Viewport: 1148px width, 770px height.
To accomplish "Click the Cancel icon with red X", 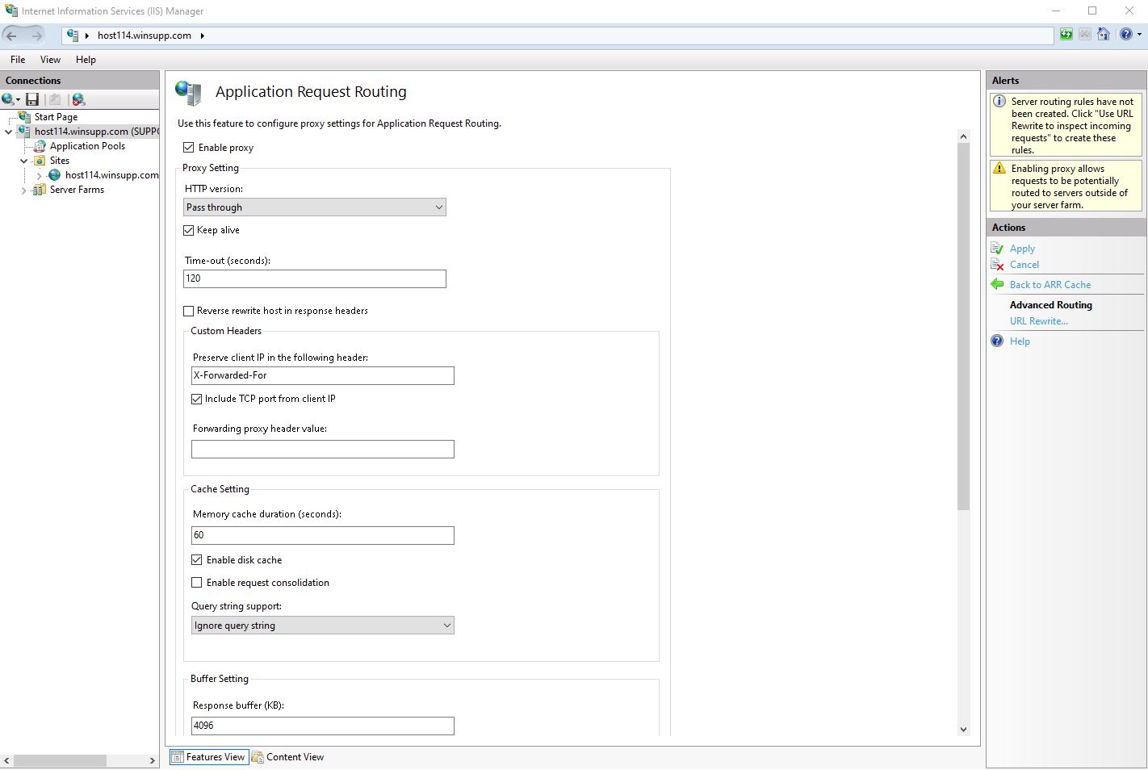I will click(998, 265).
